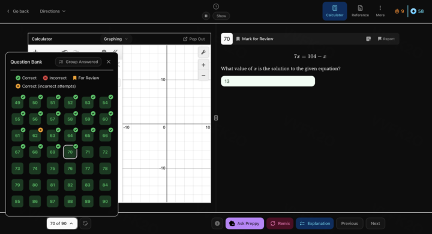
Task: Go to the Next question
Action: [x=375, y=224]
